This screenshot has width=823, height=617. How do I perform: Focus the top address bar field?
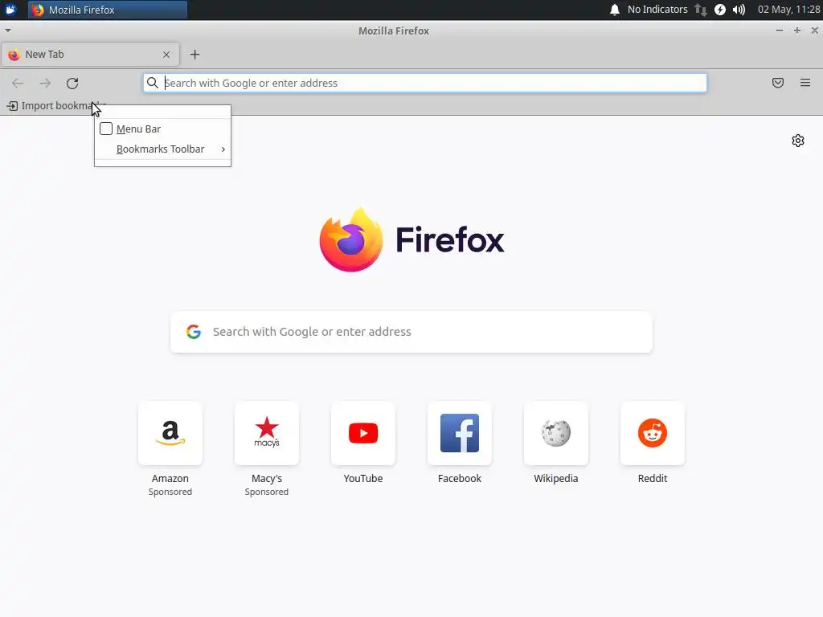[425, 83]
